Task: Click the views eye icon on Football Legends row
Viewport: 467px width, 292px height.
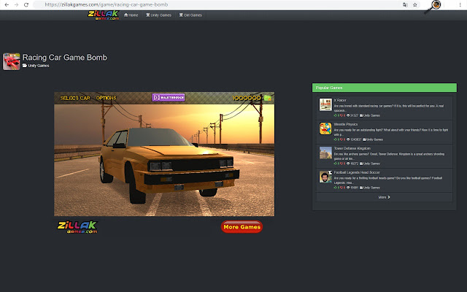Action: tap(348, 188)
